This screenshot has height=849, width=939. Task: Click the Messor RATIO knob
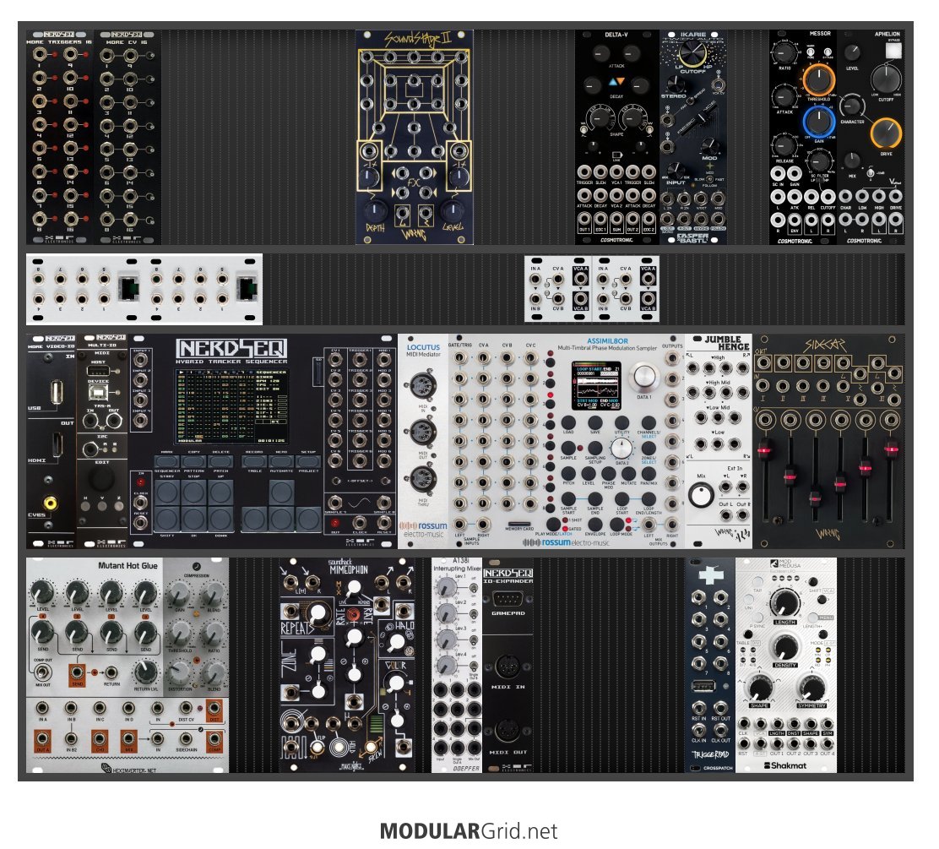coord(784,52)
